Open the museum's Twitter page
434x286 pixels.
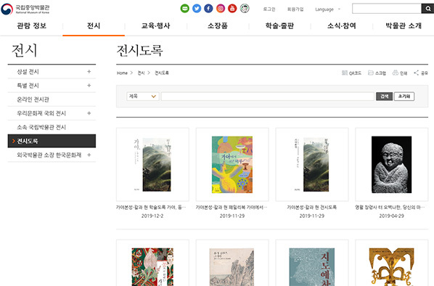tap(197, 9)
